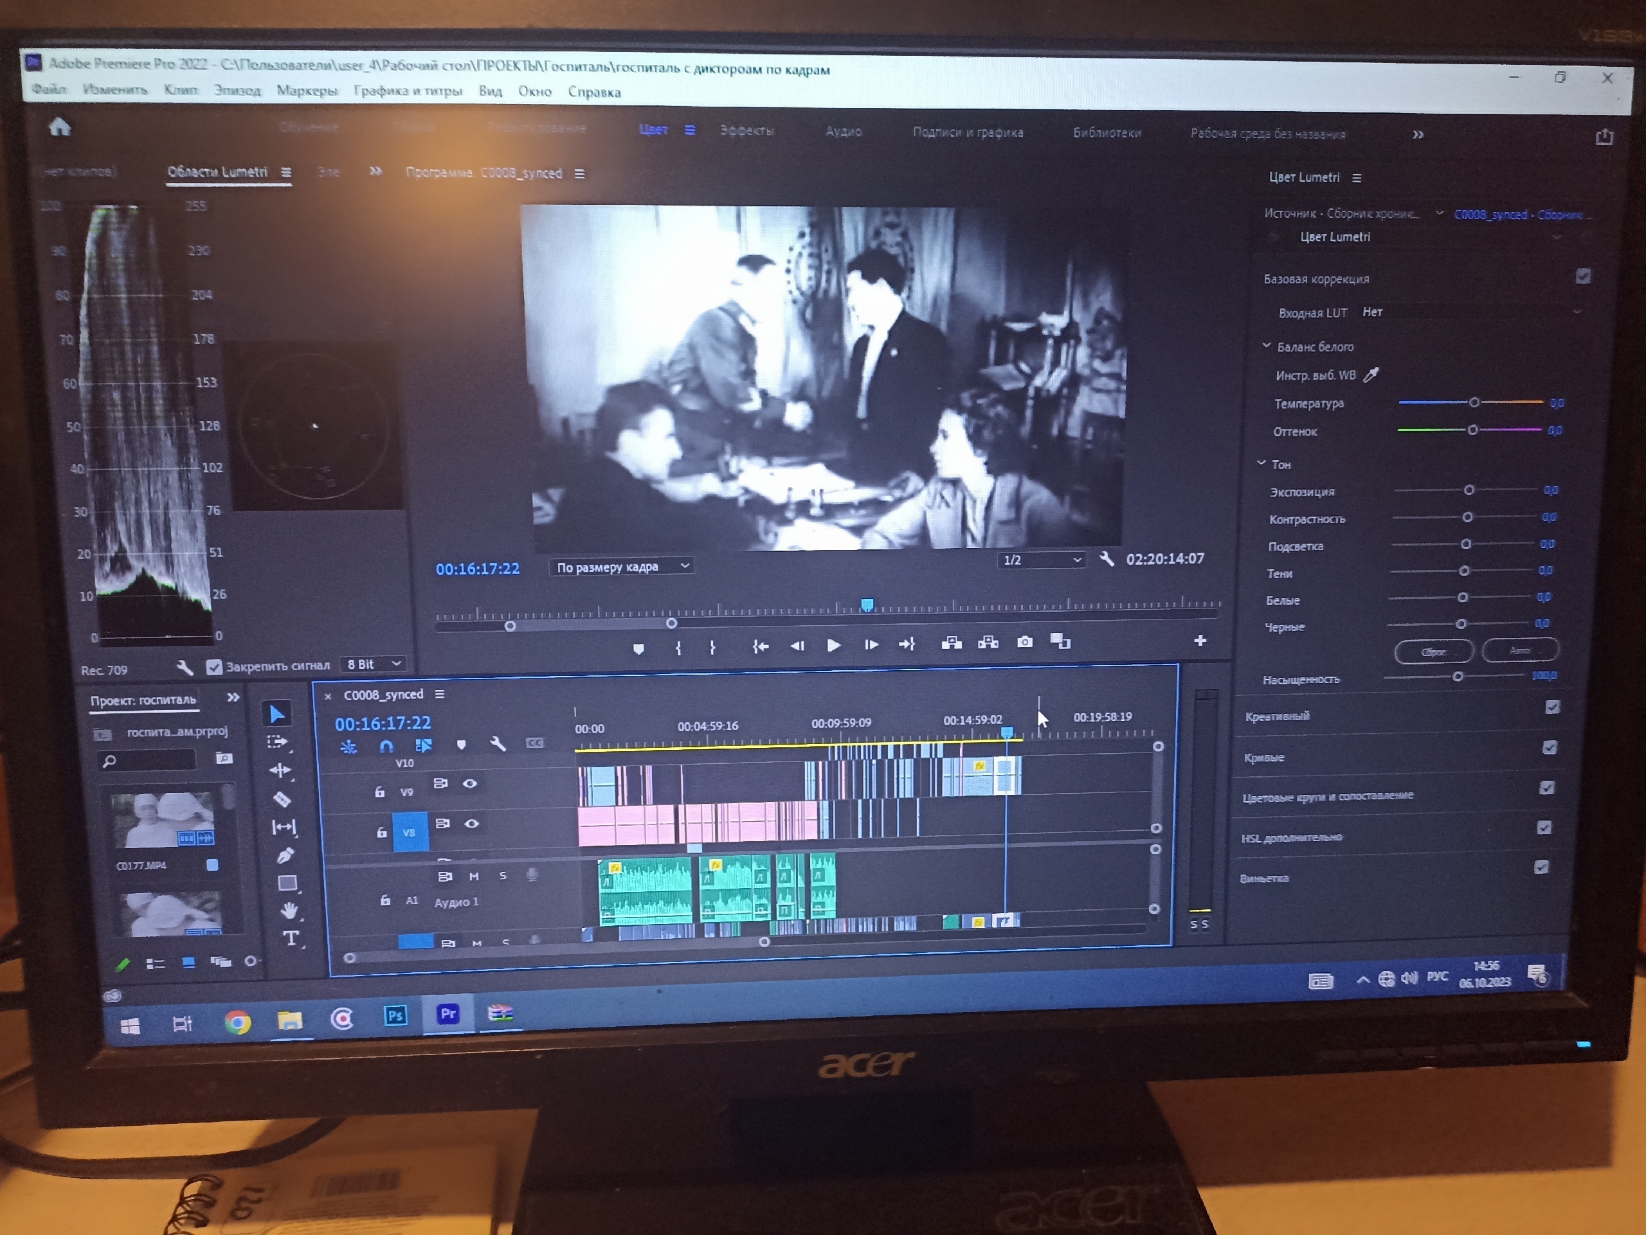Click Mark In button
Image resolution: width=1646 pixels, height=1235 pixels.
[x=678, y=648]
